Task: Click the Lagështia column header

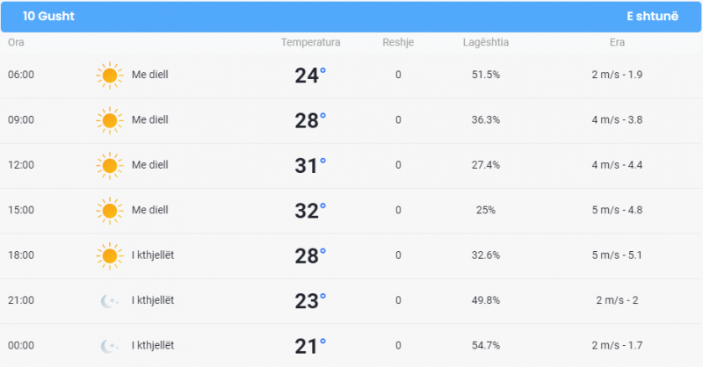Action: tap(486, 42)
